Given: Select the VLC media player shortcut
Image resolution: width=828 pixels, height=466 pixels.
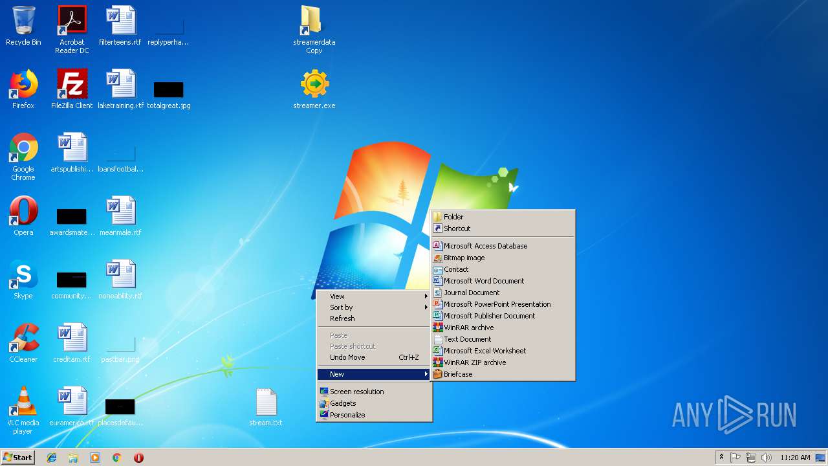Looking at the screenshot, I should pos(23,410).
